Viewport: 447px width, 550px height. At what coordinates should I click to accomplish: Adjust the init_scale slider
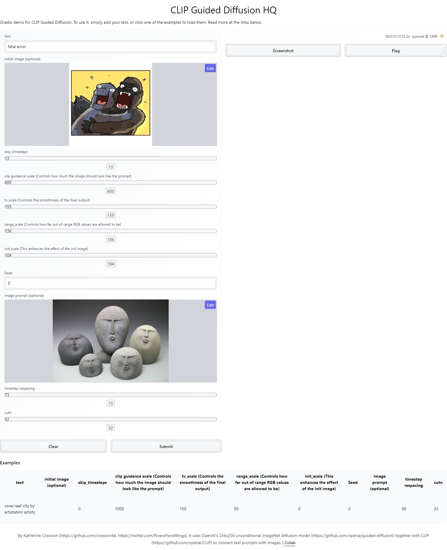click(111, 255)
